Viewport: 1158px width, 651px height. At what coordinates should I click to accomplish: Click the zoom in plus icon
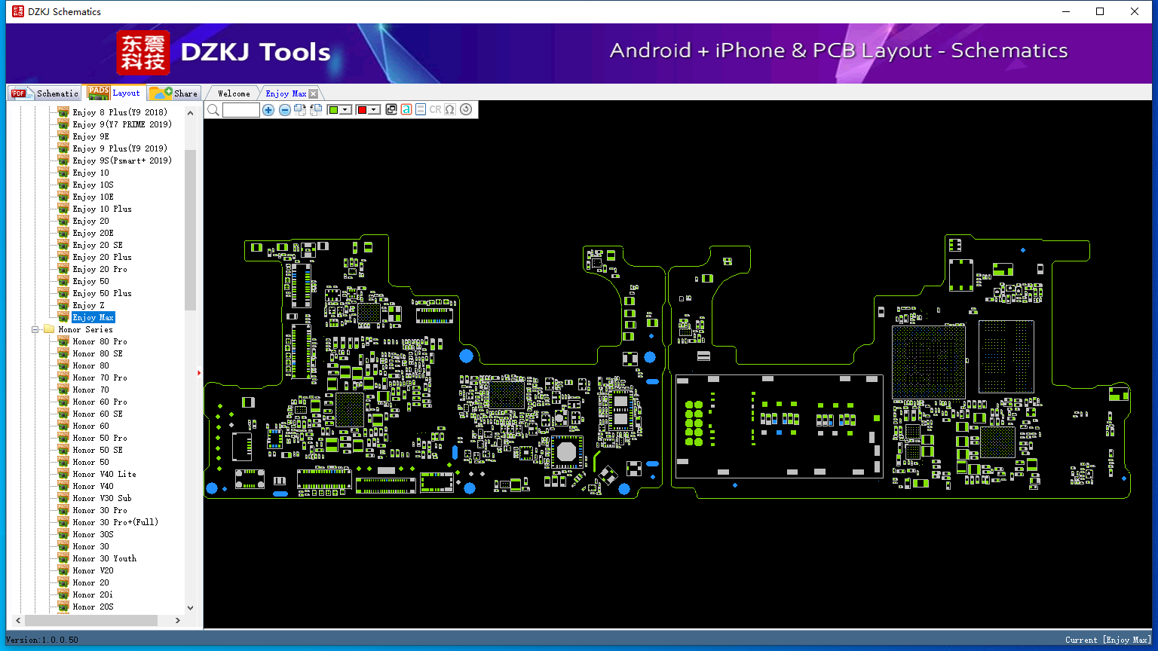pos(268,110)
